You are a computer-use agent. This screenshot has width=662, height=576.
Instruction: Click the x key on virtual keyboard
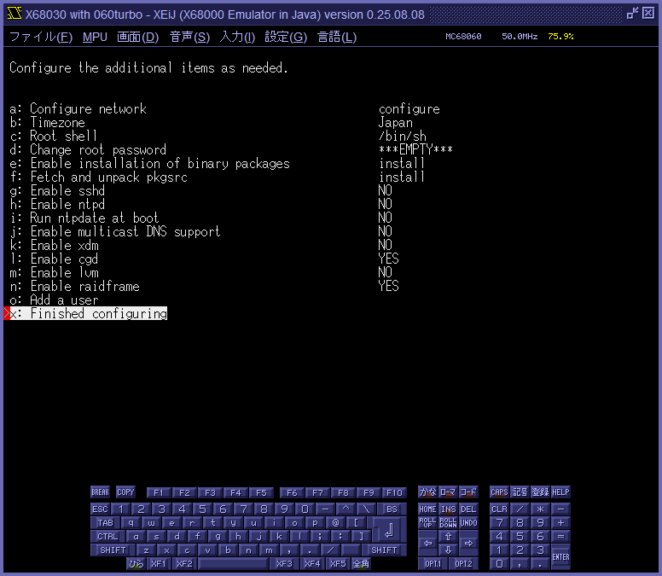pos(166,550)
